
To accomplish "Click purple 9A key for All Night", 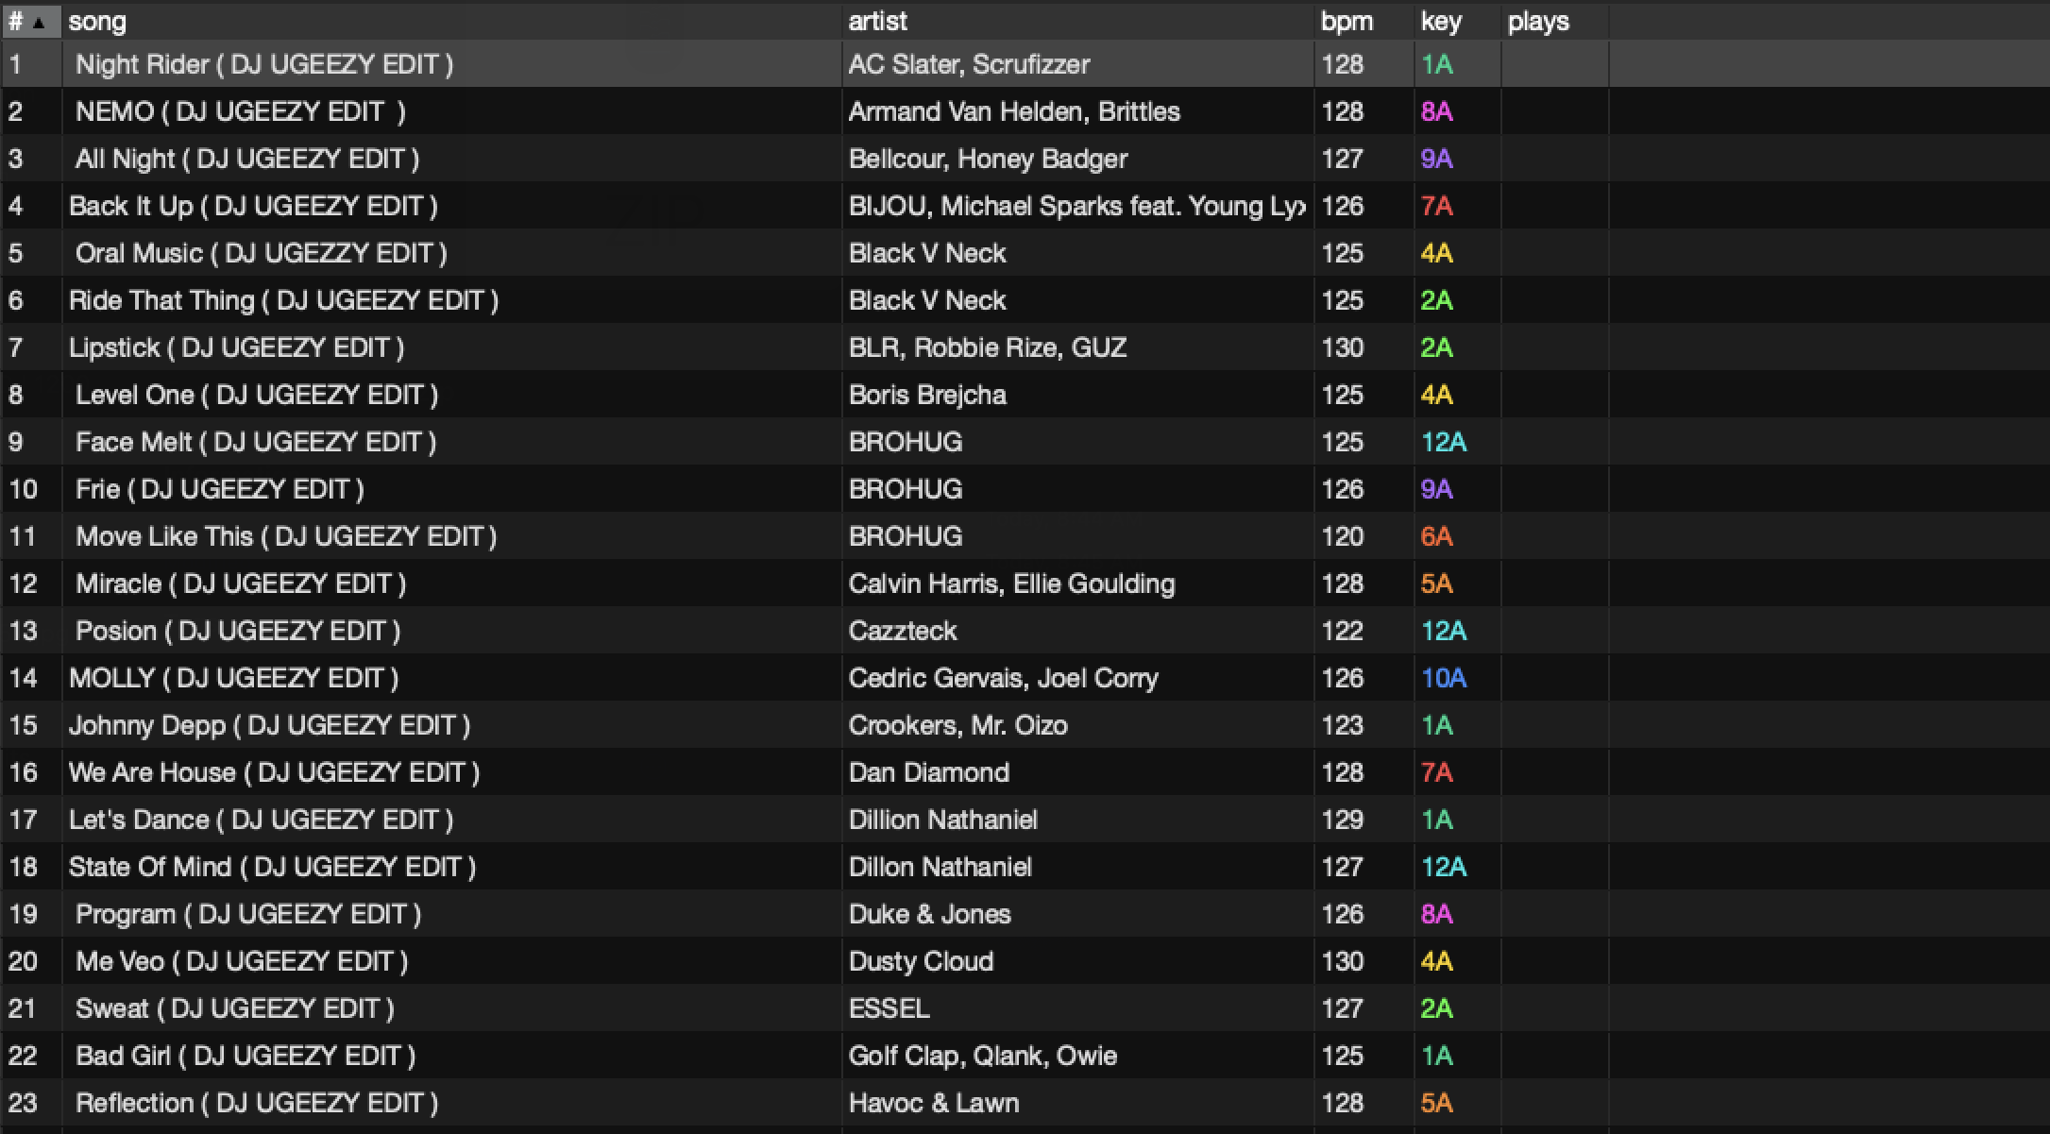I will click(1436, 159).
